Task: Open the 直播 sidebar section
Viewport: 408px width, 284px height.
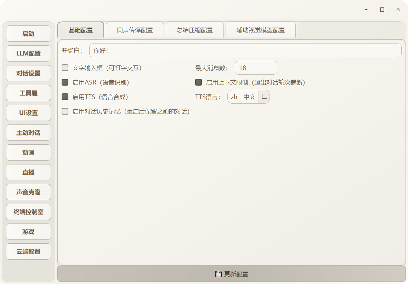Action: pos(29,173)
